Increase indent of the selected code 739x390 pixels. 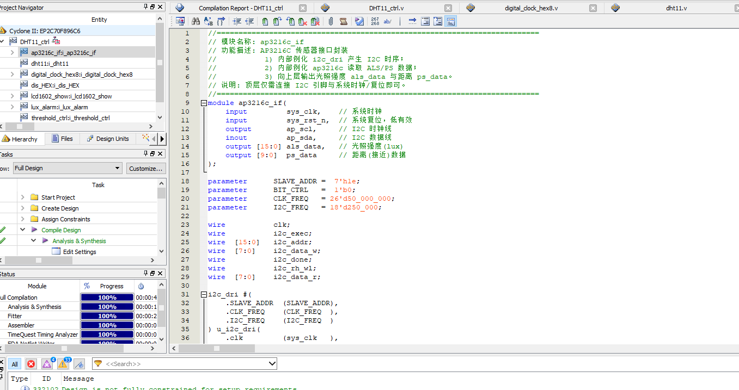pyautogui.click(x=237, y=21)
